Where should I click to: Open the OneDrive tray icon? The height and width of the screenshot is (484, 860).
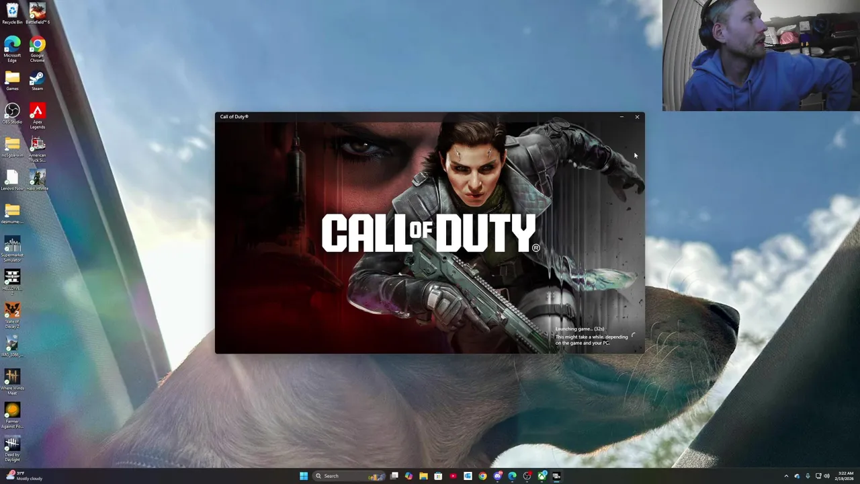[x=798, y=476]
